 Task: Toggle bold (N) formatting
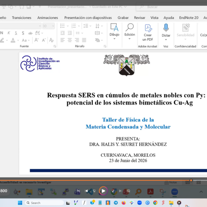tap(1, 33)
